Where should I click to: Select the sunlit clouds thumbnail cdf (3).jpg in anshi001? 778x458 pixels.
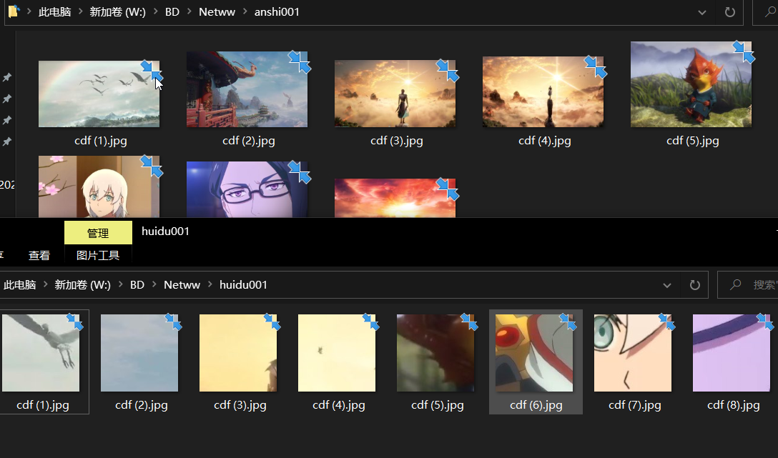[395, 94]
